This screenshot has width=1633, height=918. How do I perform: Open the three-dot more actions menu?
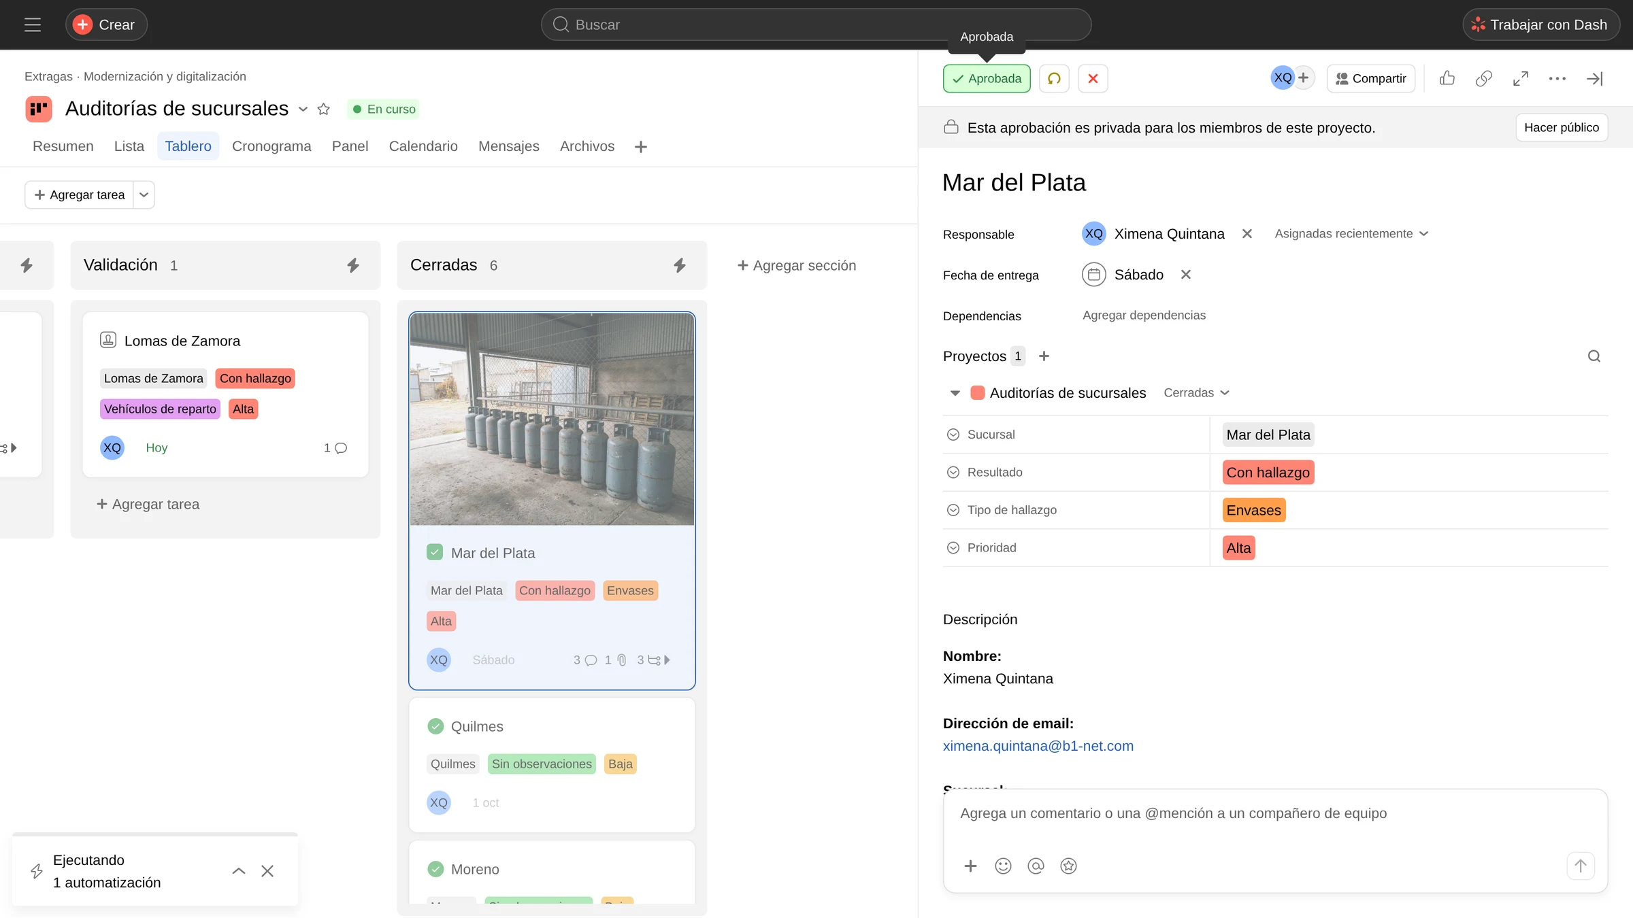click(1557, 78)
